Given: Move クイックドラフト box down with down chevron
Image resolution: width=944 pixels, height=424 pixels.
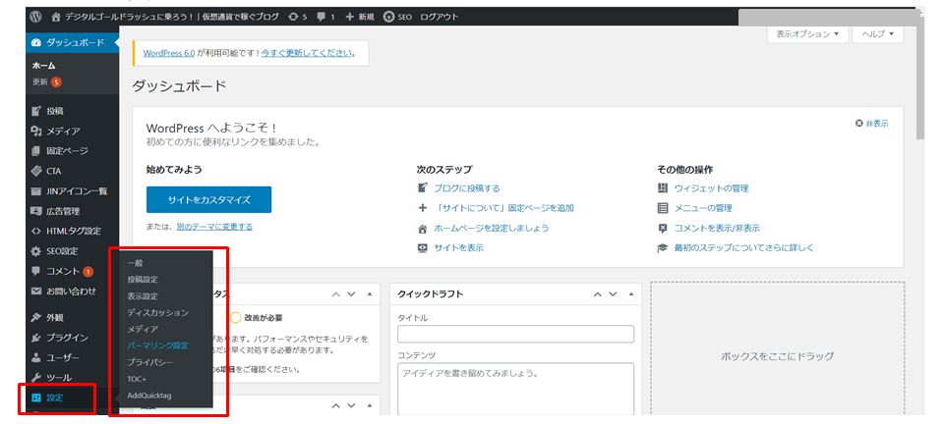Looking at the screenshot, I should pyautogui.click(x=613, y=294).
